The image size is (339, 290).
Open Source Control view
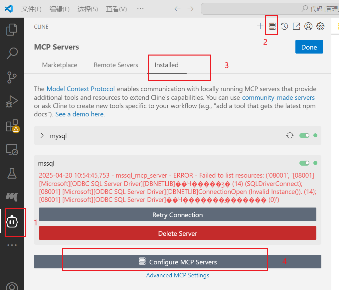point(12,77)
